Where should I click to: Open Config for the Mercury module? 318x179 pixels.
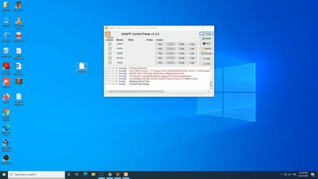tap(181, 58)
